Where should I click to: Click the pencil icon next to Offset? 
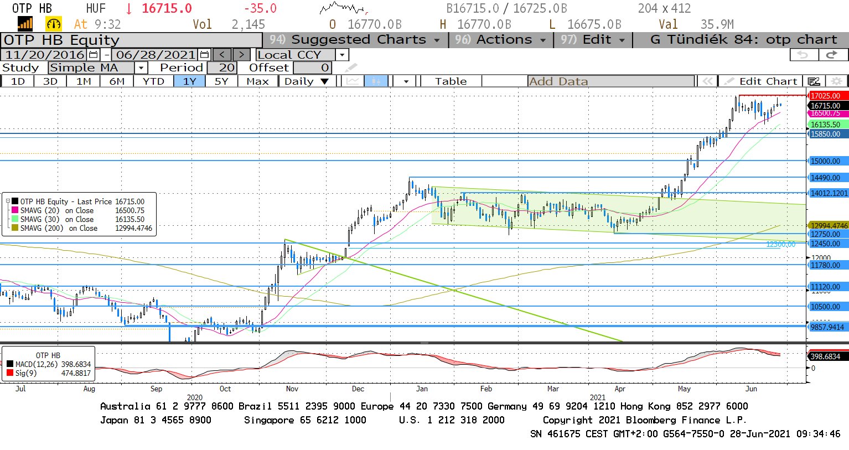351,68
